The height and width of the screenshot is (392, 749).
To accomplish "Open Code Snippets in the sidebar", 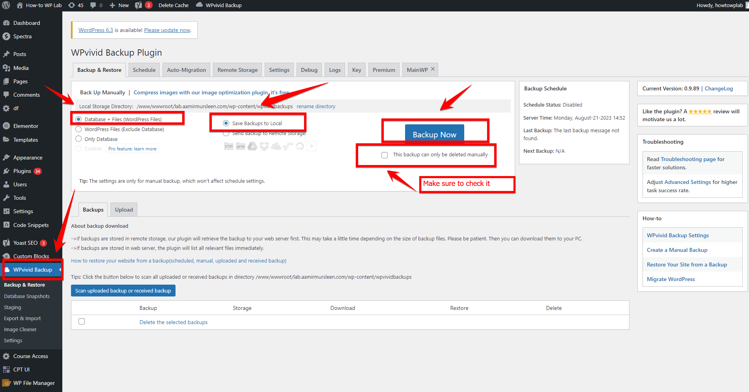I will pos(31,225).
